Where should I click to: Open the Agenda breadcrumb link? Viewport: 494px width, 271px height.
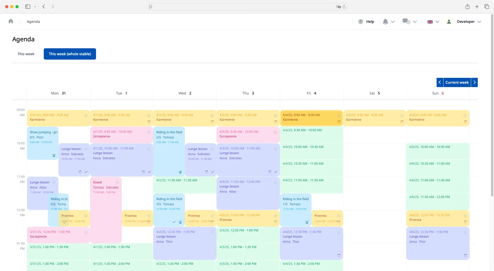coord(33,22)
